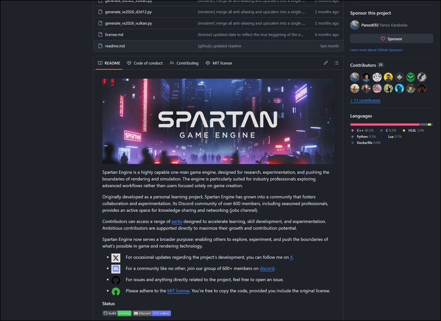Select the Lua 0.1% language entry

click(392, 136)
